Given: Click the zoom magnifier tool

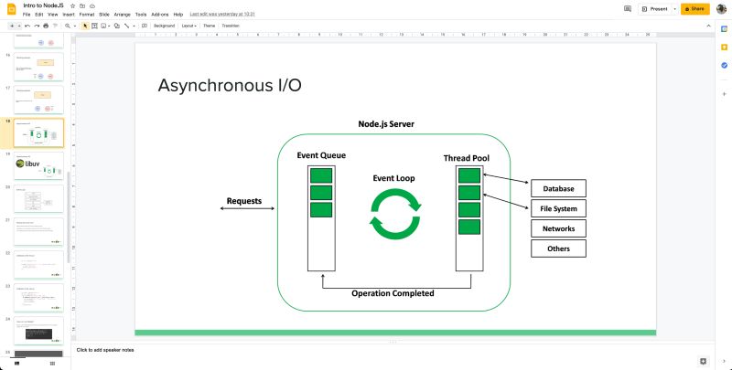Looking at the screenshot, I should 68,26.
